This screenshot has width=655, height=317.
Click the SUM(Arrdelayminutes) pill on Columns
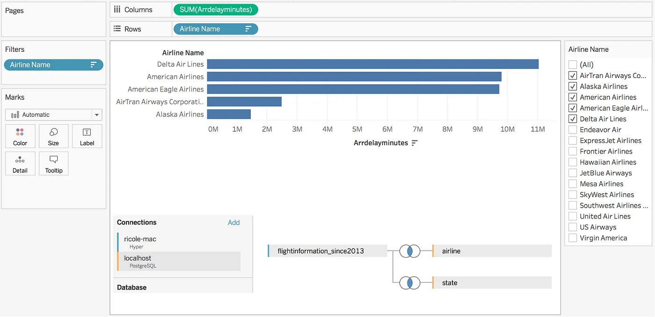215,9
